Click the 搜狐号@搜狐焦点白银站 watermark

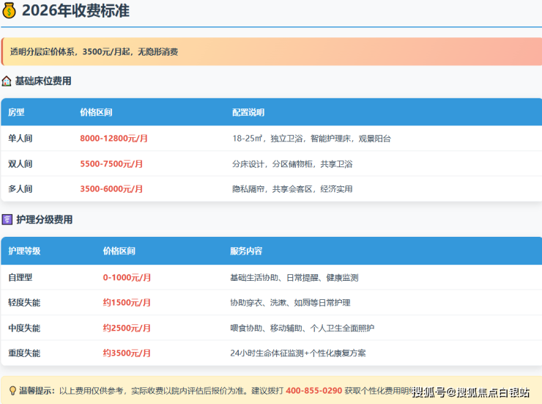tap(471, 392)
